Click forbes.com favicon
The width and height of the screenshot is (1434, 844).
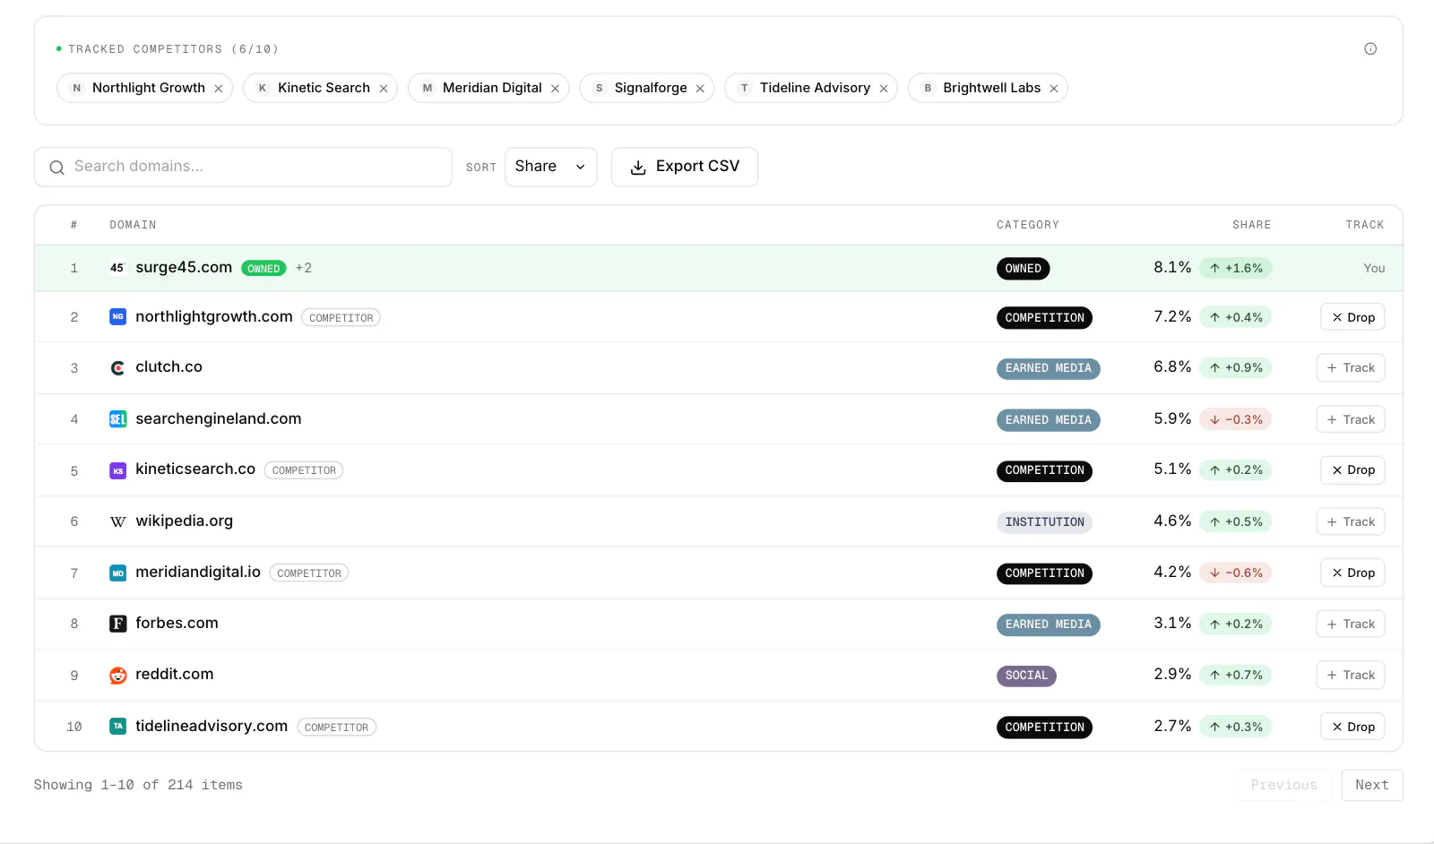pyautogui.click(x=117, y=624)
